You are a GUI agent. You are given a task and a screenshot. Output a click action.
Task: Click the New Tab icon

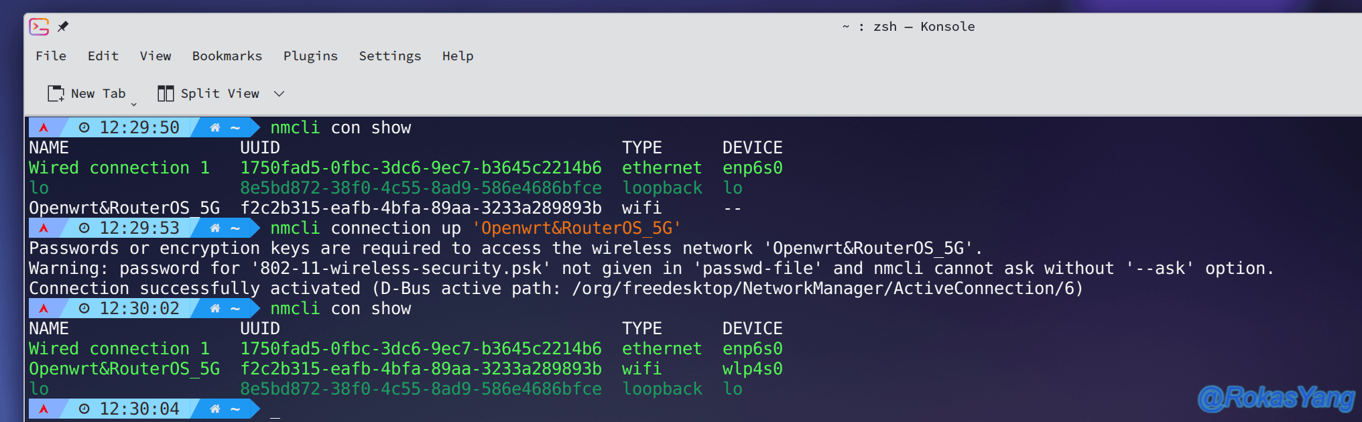click(56, 94)
